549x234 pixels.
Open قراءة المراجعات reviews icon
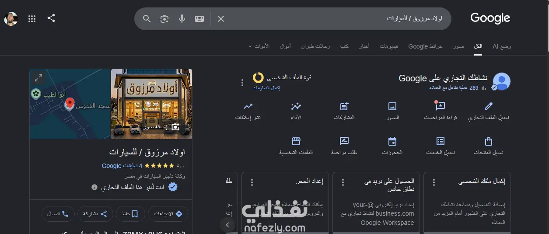[440, 106]
